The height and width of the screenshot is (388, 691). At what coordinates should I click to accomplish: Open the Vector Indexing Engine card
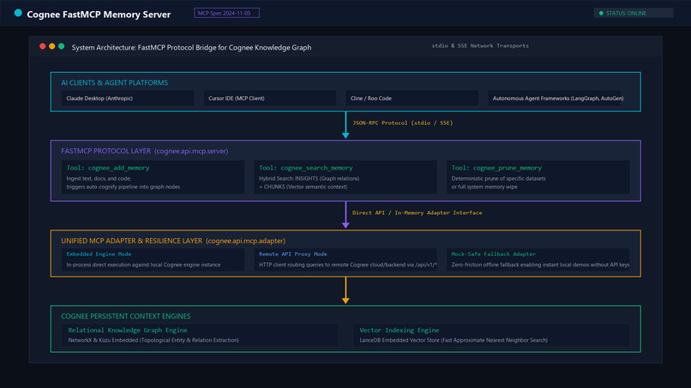[491, 335]
